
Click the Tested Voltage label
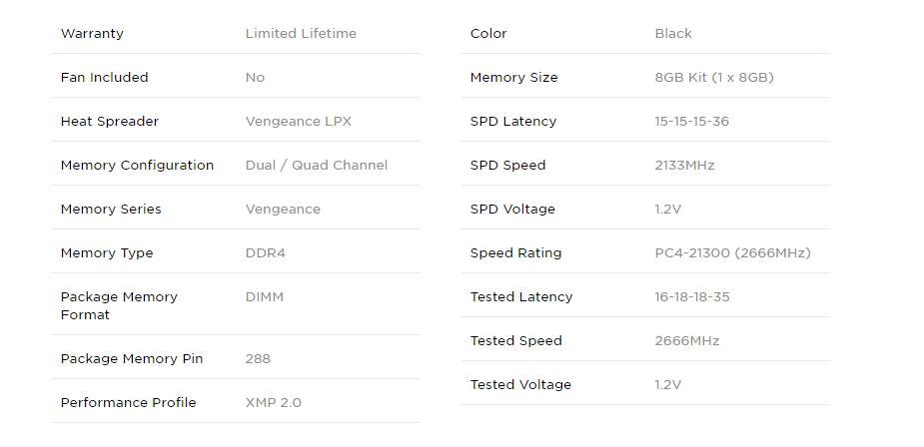tap(520, 385)
